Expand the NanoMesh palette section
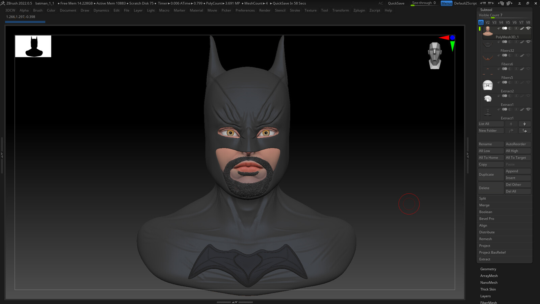Image resolution: width=540 pixels, height=304 pixels. 489,283
